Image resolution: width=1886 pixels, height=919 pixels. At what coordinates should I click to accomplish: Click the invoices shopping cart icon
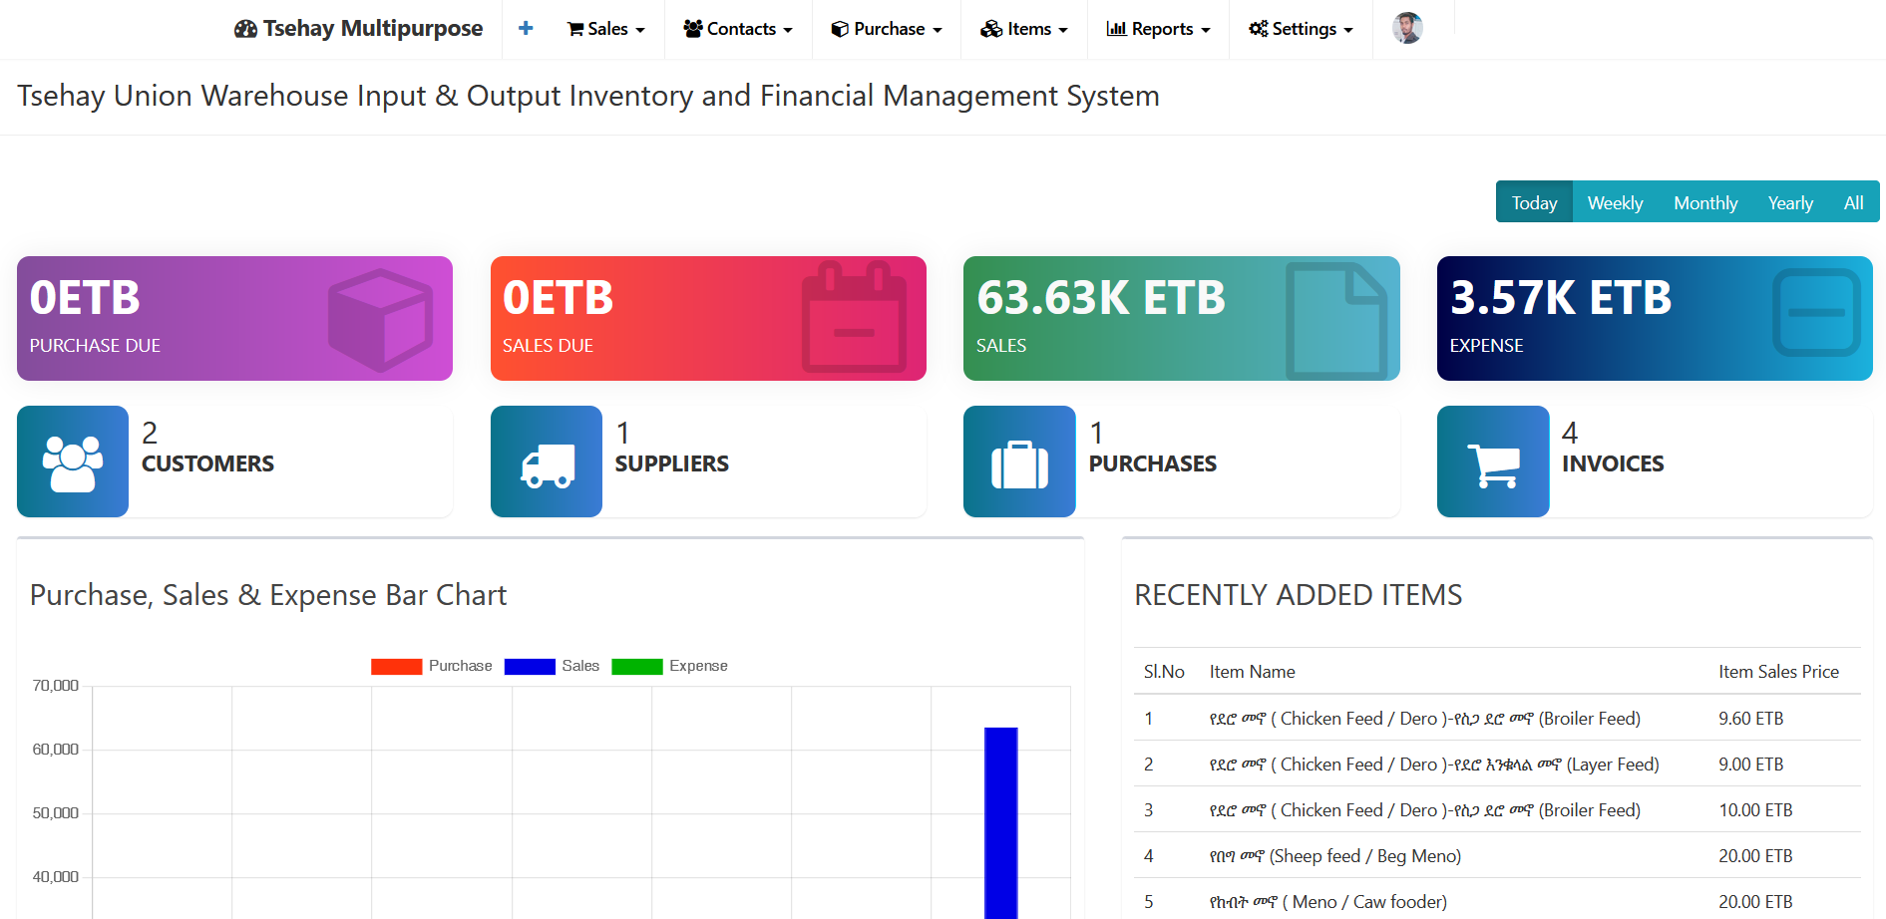click(x=1492, y=462)
